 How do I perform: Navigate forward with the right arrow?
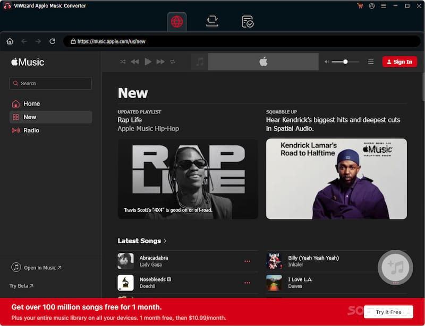coord(38,41)
